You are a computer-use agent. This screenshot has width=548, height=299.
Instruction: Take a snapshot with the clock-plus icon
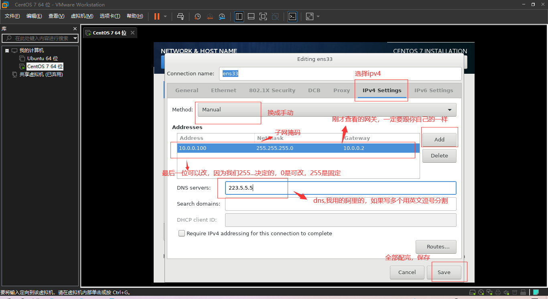pos(198,16)
